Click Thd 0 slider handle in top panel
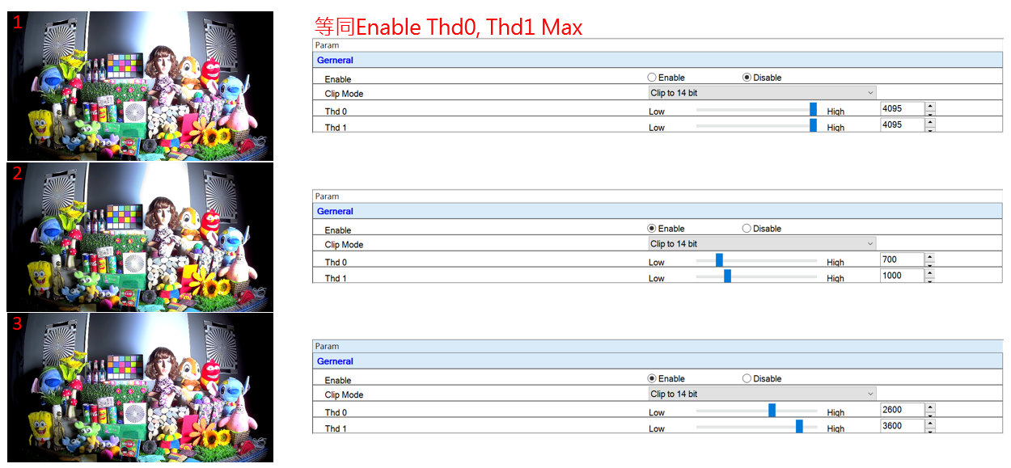Viewport: 1011px width, 468px height. (813, 109)
